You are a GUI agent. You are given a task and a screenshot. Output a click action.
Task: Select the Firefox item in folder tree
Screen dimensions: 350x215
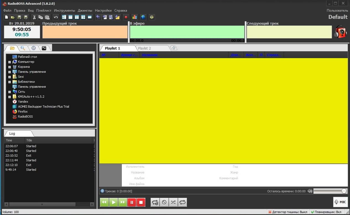coord(23,112)
